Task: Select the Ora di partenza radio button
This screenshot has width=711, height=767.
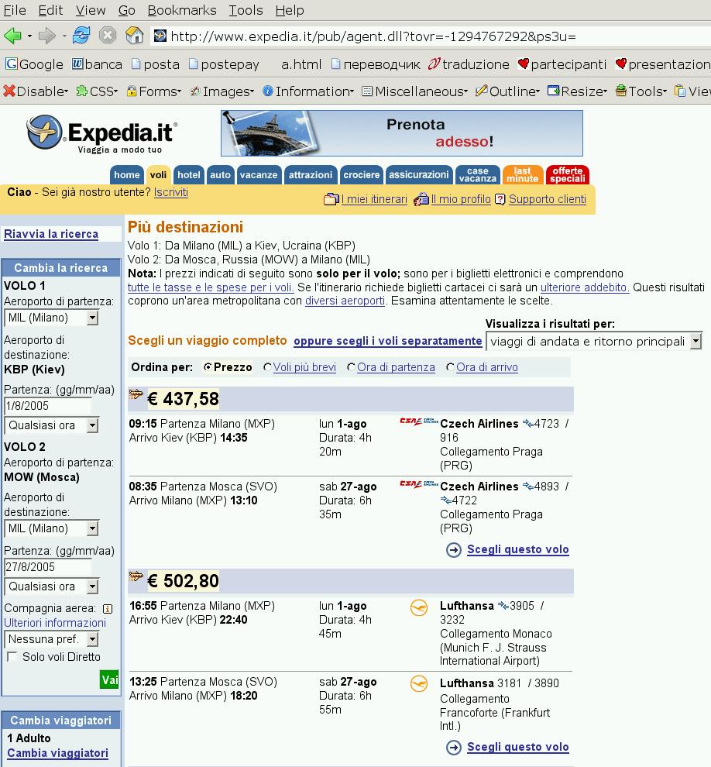Action: 352,368
